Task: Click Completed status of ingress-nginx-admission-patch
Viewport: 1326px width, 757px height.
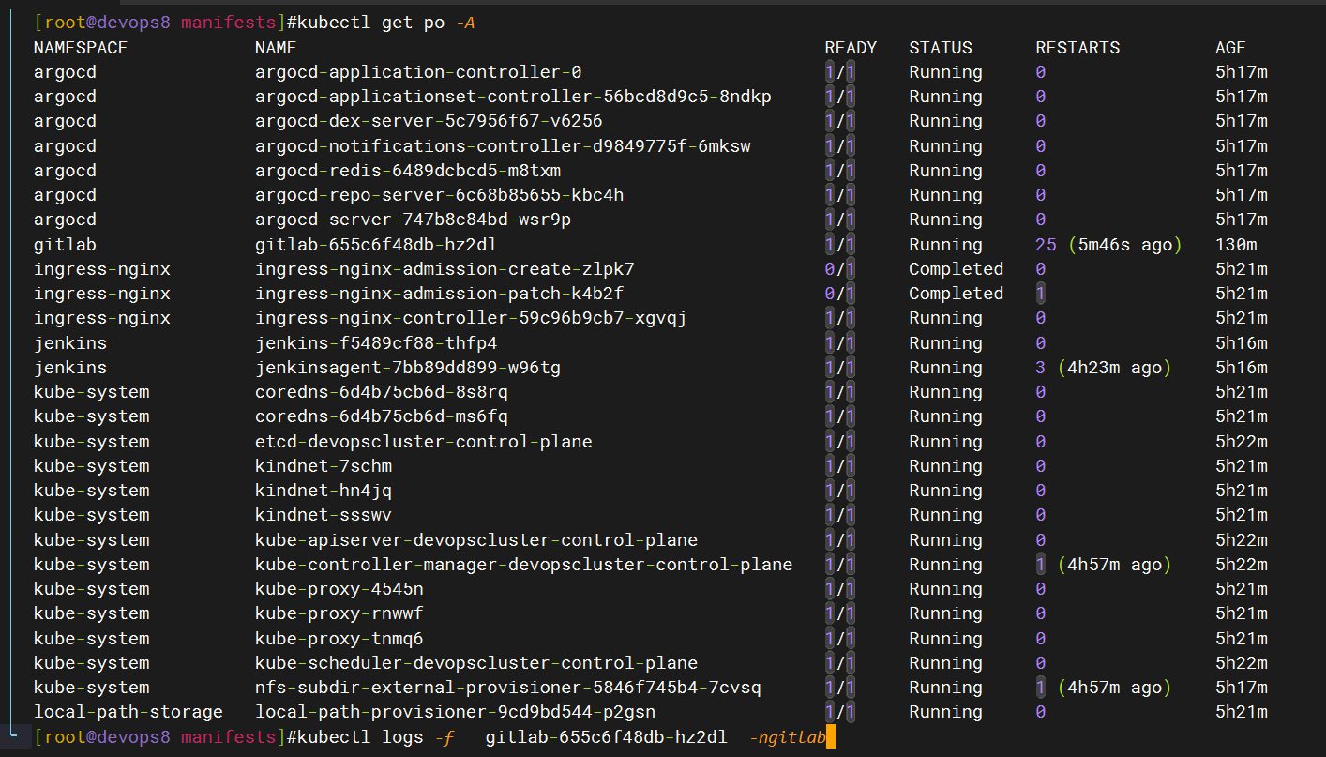Action: click(x=956, y=294)
